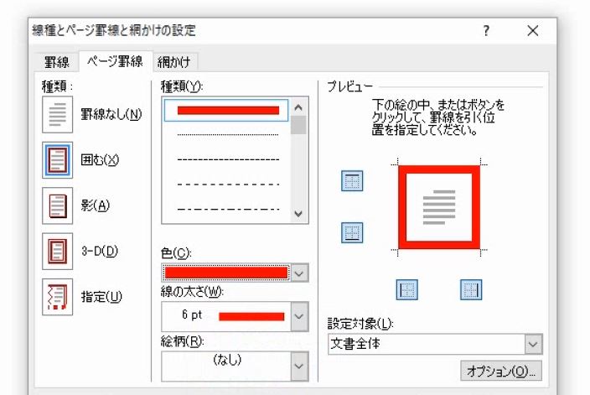Select the dotted line style
The height and width of the screenshot is (395, 590).
[228, 134]
